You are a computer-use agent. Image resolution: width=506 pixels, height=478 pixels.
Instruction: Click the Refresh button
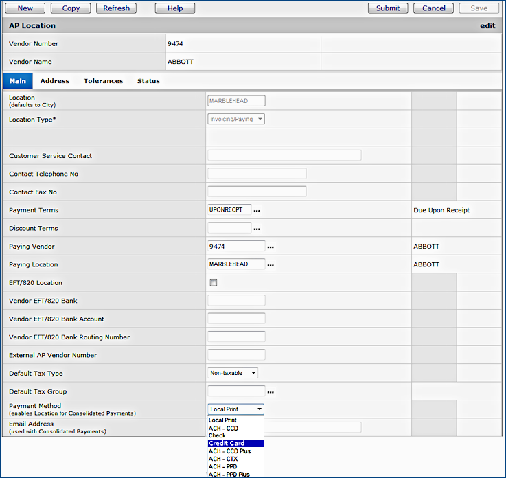[x=116, y=8]
